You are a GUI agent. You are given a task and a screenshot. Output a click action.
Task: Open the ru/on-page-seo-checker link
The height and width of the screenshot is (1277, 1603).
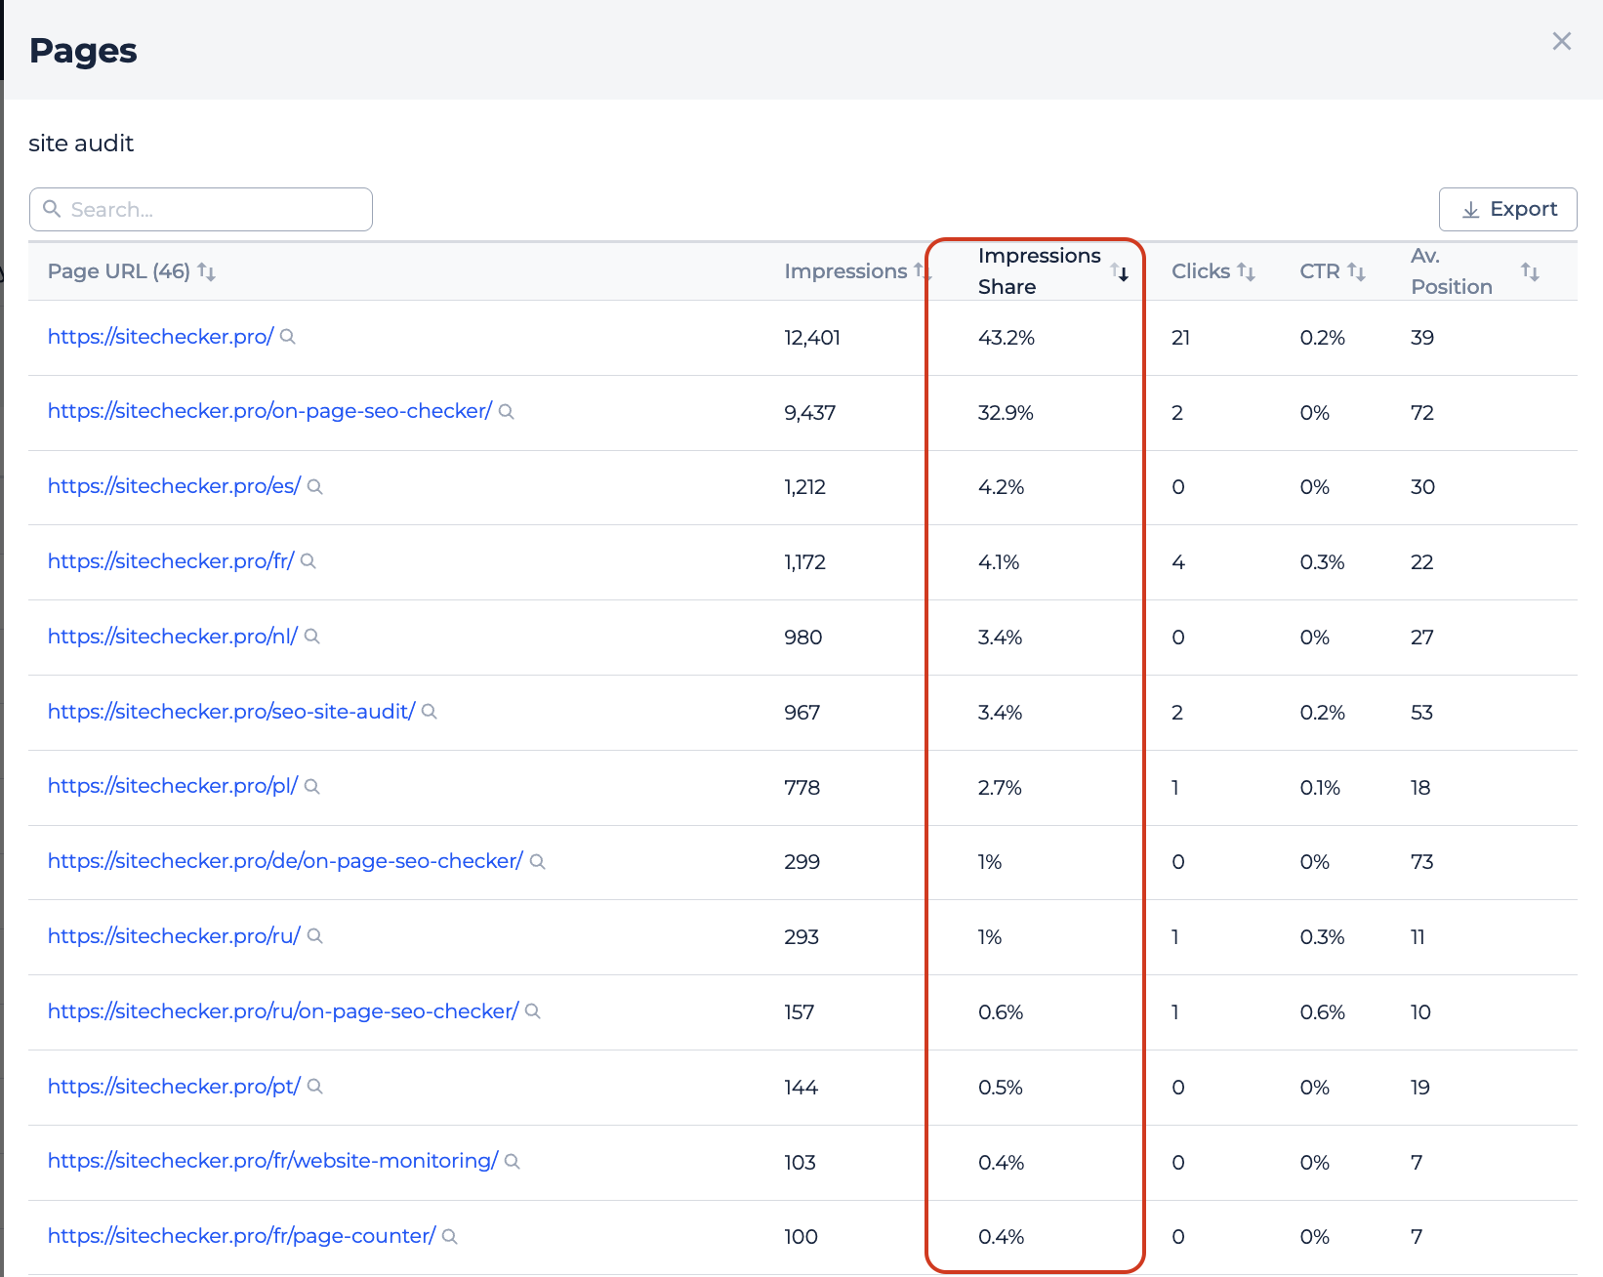[283, 1011]
